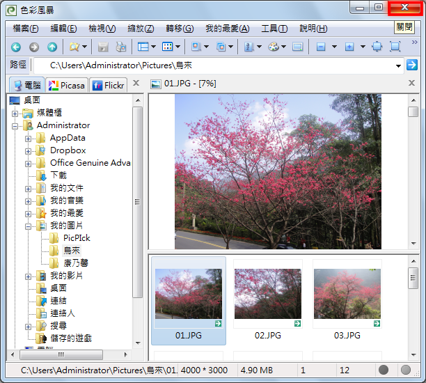Open the 工具(T) menu
This screenshot has width=426, height=383.
click(x=274, y=29)
